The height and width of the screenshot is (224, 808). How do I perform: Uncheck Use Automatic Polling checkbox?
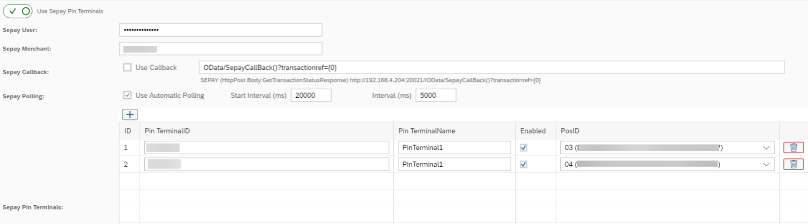[x=127, y=95]
